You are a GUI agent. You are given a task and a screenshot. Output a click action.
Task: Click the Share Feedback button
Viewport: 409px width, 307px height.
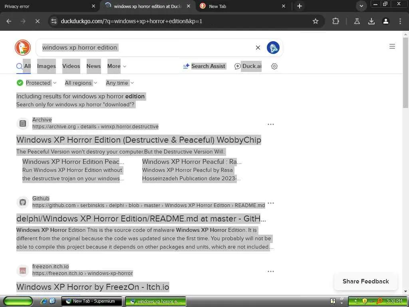click(x=366, y=281)
